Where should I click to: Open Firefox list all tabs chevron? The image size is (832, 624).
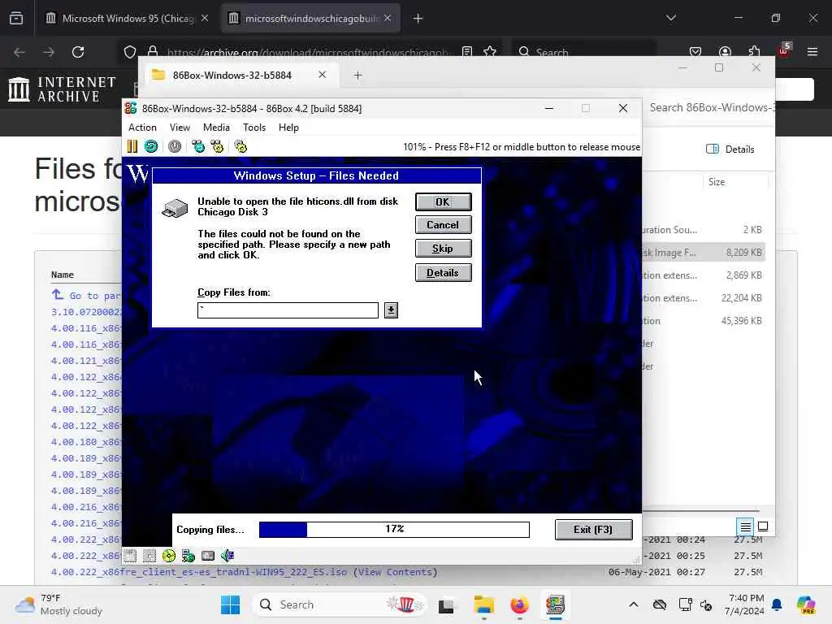(671, 19)
